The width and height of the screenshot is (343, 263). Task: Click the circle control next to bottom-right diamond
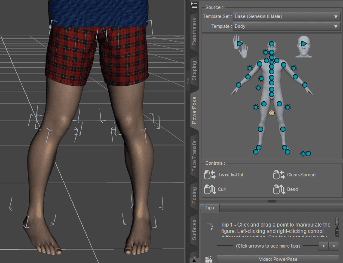pyautogui.click(x=308, y=154)
